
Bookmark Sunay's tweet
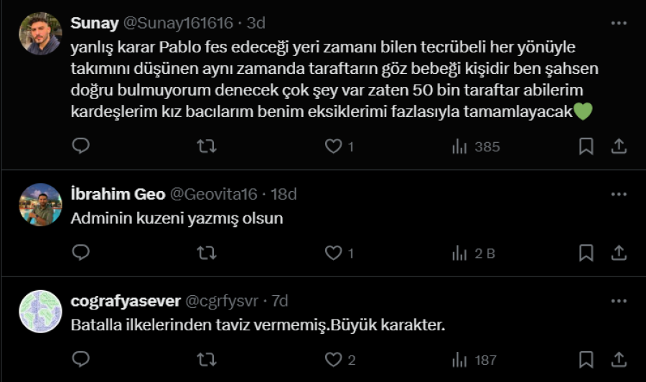click(x=586, y=146)
